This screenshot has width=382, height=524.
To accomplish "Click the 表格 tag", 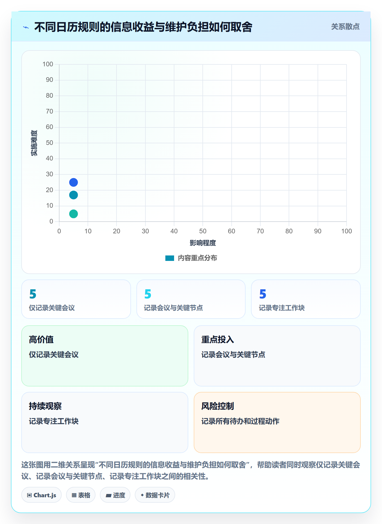I will [81, 495].
